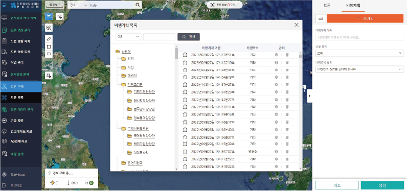Click trash icon for 10시37분27초 plan row
The height and width of the screenshot is (191, 407).
click(x=287, y=85)
